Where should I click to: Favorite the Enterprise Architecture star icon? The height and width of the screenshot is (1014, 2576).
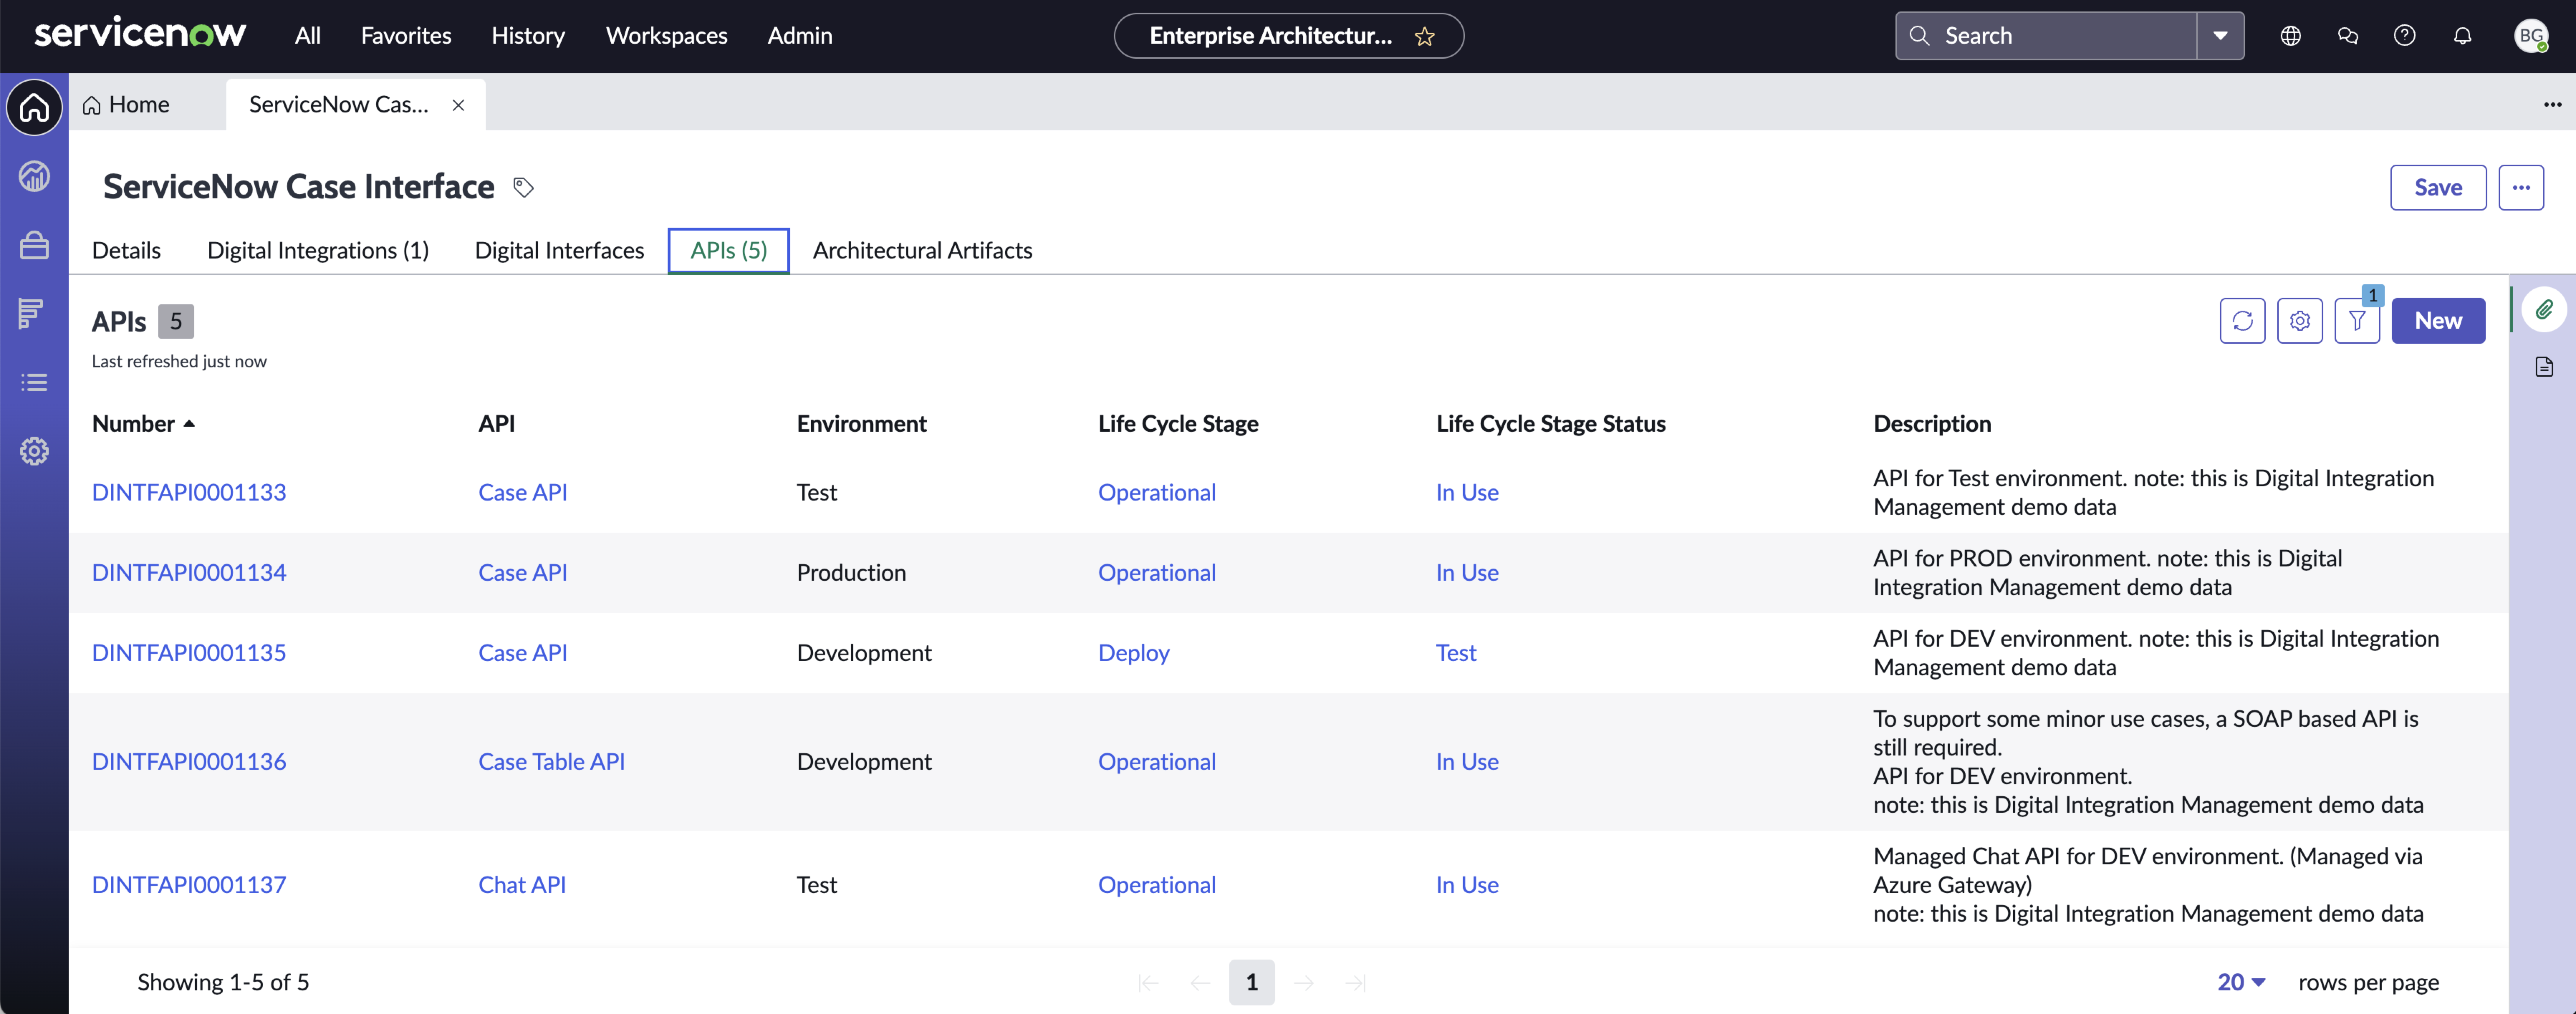pyautogui.click(x=1424, y=36)
